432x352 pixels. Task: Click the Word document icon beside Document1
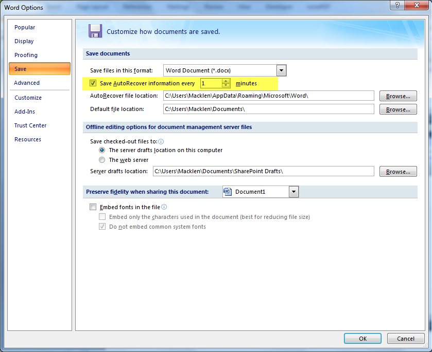228,192
